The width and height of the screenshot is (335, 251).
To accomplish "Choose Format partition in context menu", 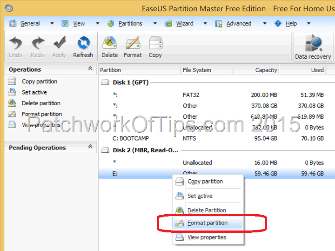I will (x=208, y=223).
